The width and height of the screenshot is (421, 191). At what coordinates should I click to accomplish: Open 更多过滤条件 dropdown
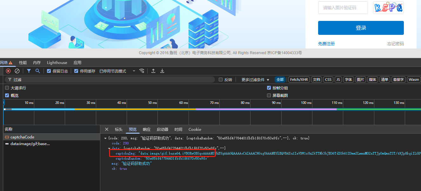[x=255, y=80]
